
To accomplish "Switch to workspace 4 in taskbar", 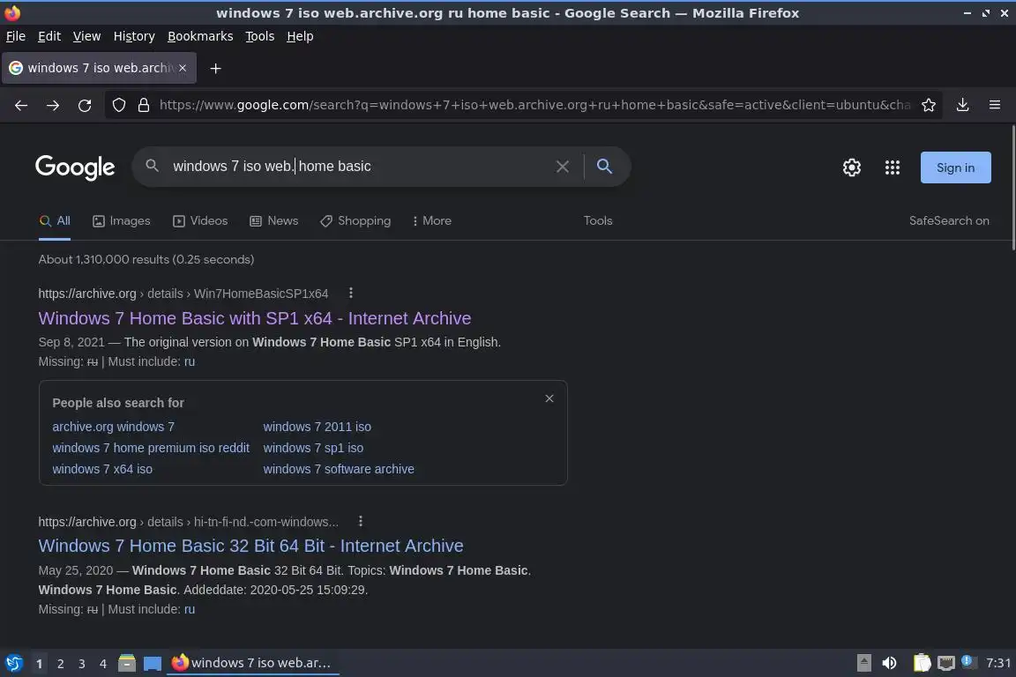I will [103, 664].
